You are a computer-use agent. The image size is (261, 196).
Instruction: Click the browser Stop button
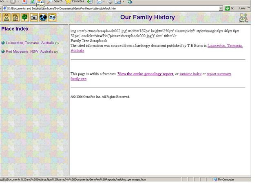click(24, 2)
